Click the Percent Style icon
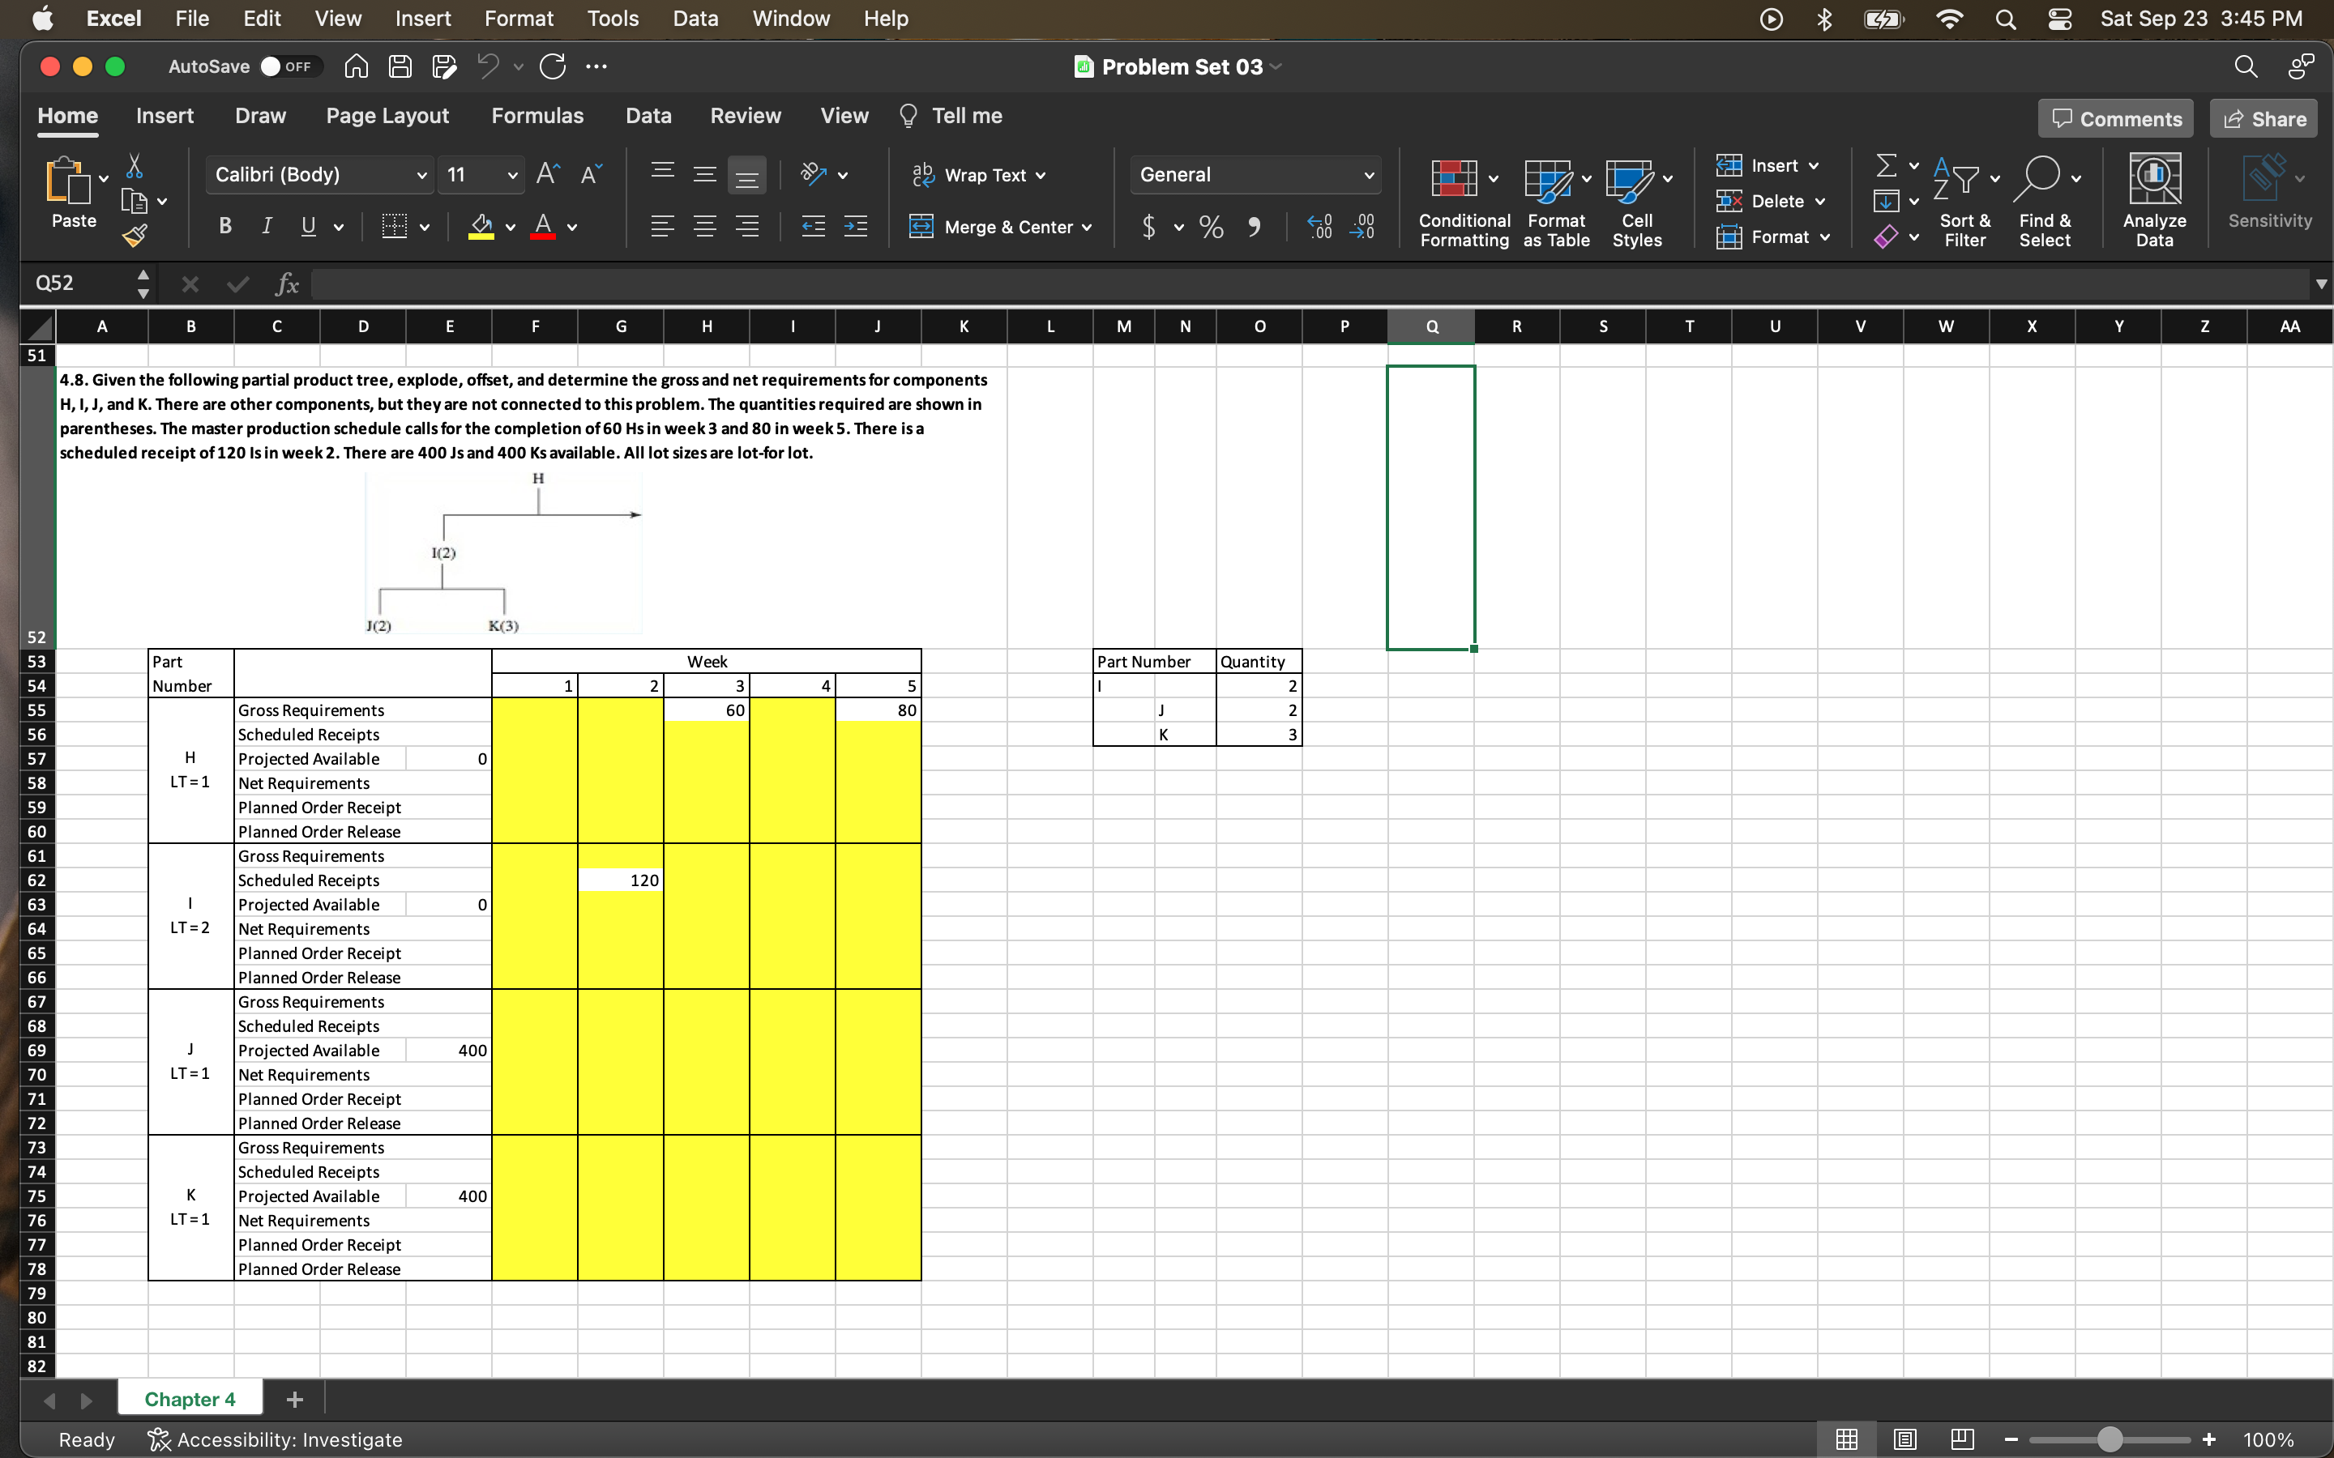 tap(1212, 228)
